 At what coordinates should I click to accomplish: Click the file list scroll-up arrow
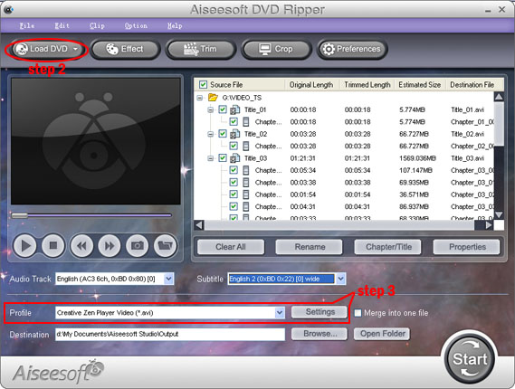coord(499,97)
